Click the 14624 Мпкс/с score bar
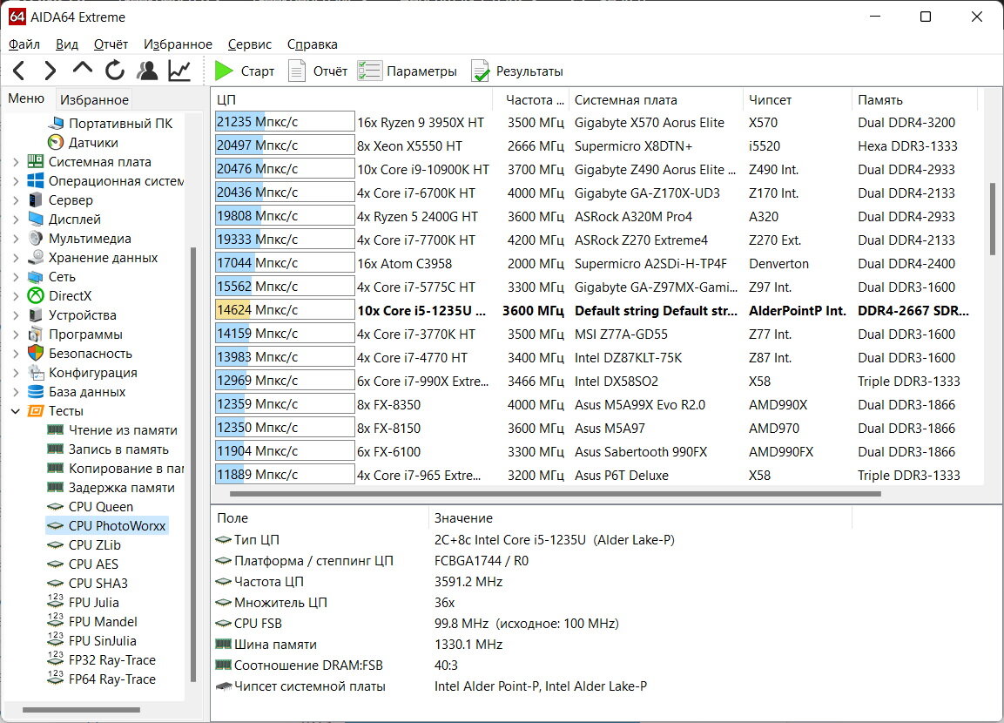The image size is (1004, 723). (284, 310)
